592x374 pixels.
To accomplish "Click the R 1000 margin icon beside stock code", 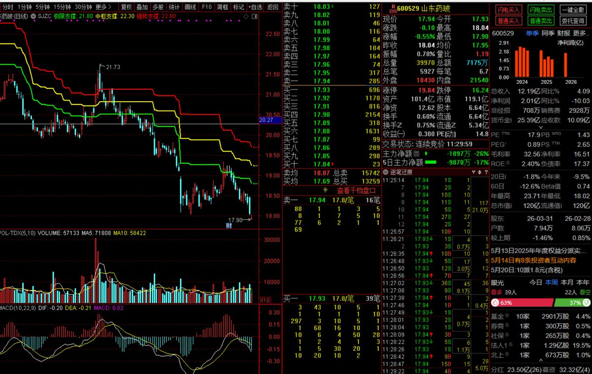I will [393, 9].
